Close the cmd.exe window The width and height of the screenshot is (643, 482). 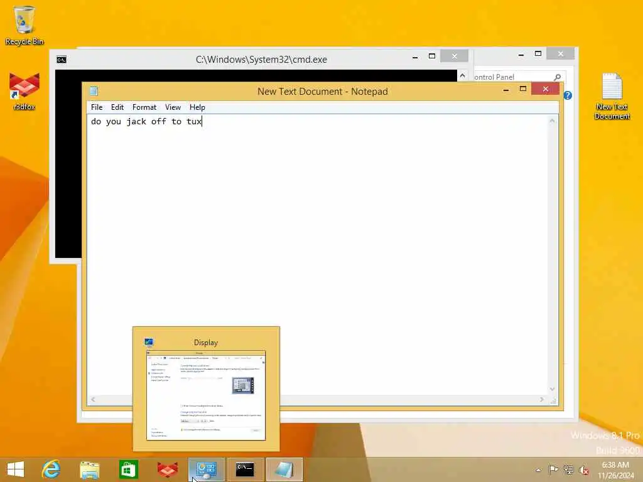(x=455, y=56)
